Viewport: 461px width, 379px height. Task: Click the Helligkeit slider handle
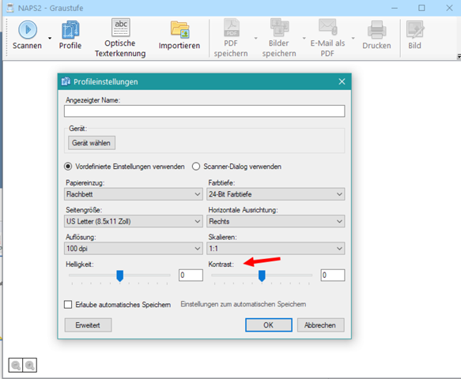119,276
